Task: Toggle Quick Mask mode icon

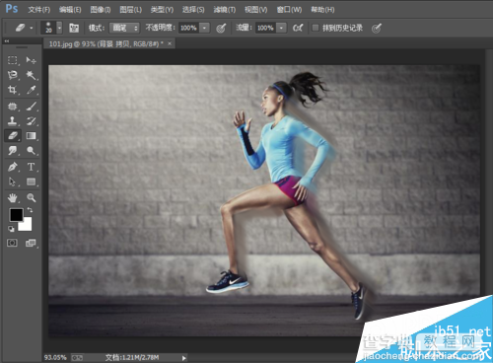Action: tap(13, 243)
